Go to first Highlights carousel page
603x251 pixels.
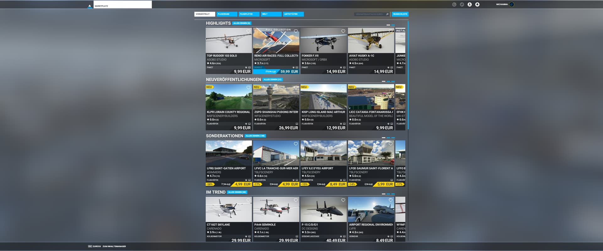(x=388, y=25)
